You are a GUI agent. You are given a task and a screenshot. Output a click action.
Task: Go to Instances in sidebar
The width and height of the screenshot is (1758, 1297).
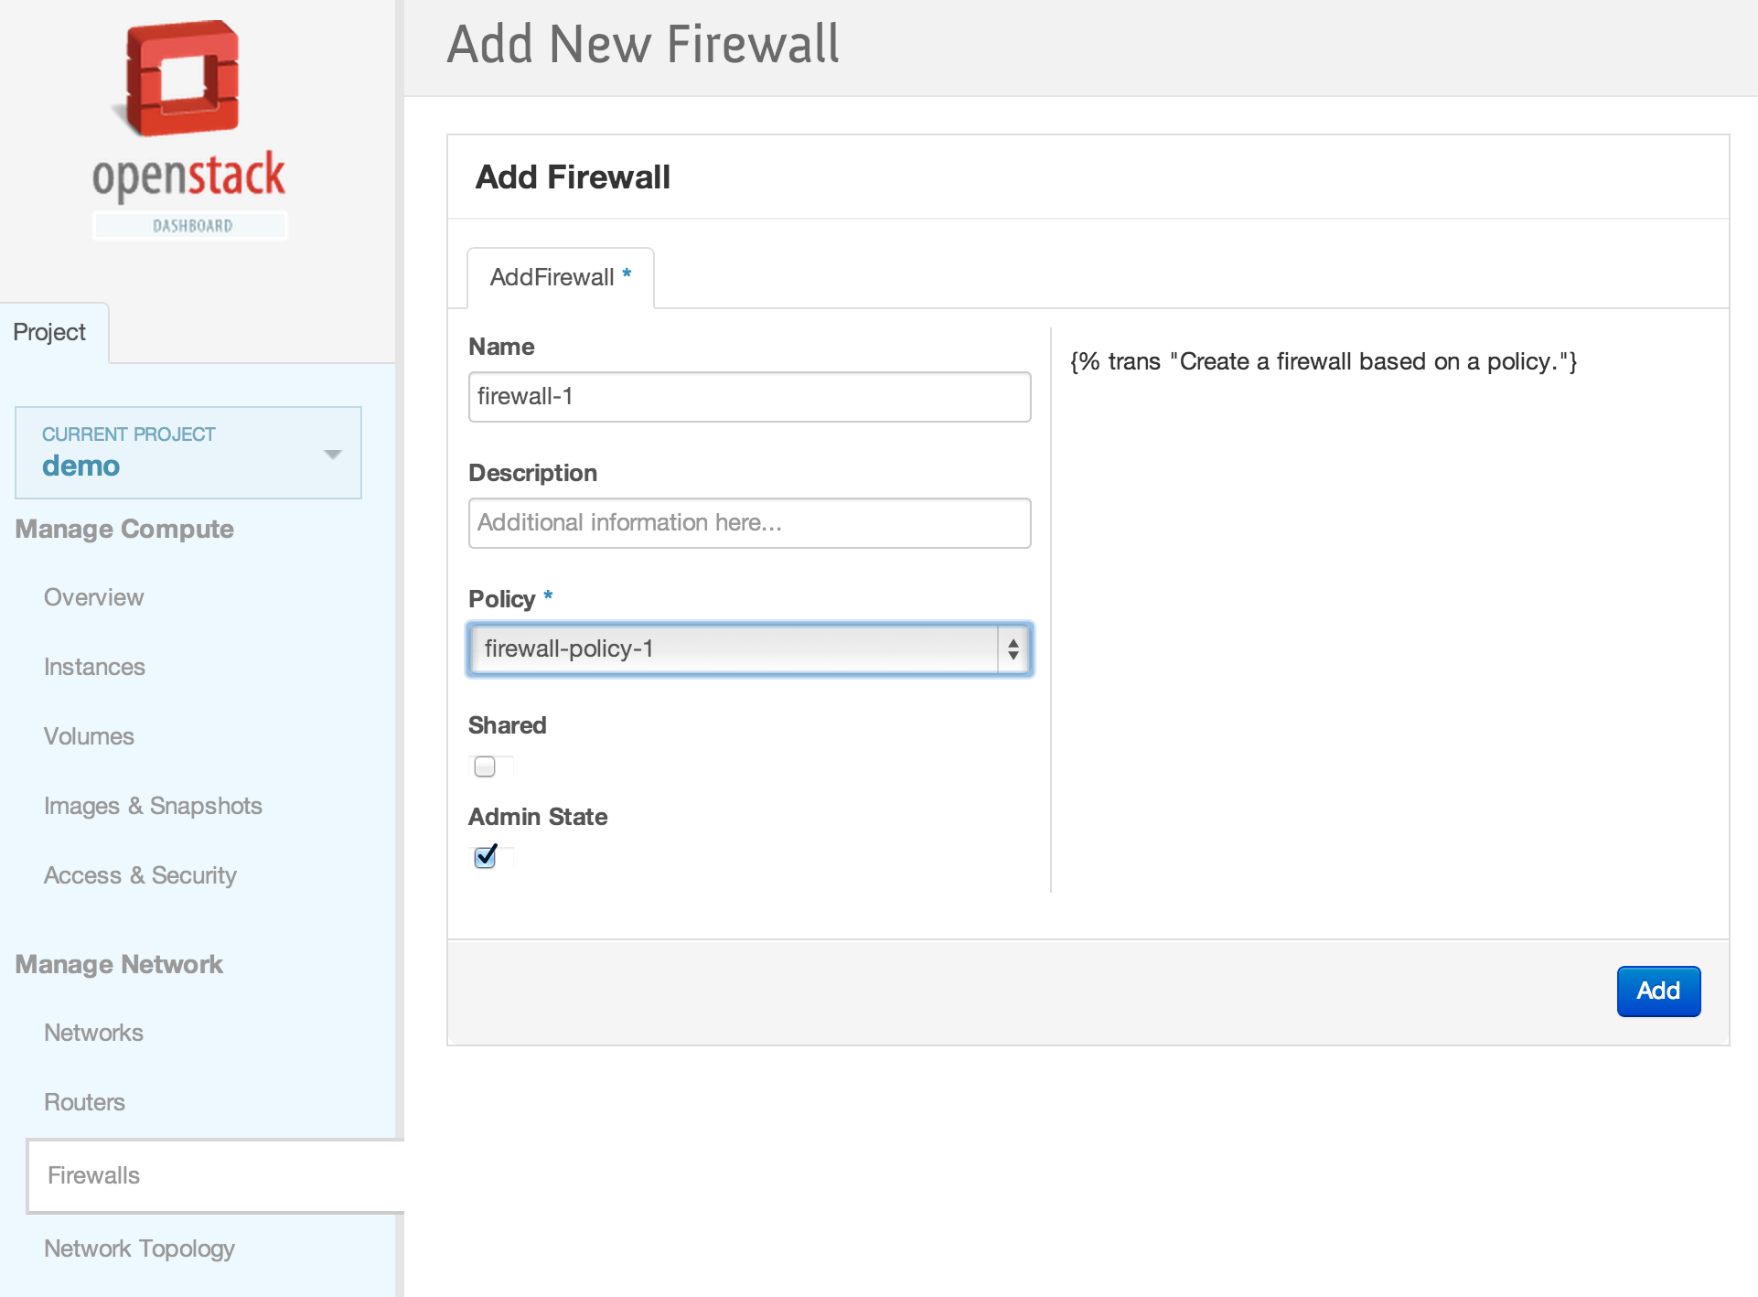click(x=94, y=667)
